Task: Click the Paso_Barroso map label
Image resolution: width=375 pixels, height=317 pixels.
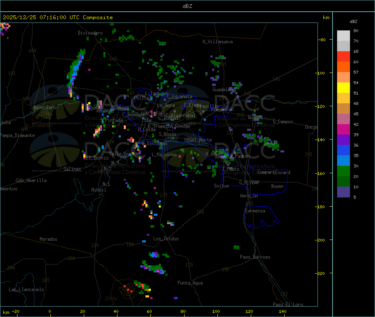Action: tap(255, 257)
